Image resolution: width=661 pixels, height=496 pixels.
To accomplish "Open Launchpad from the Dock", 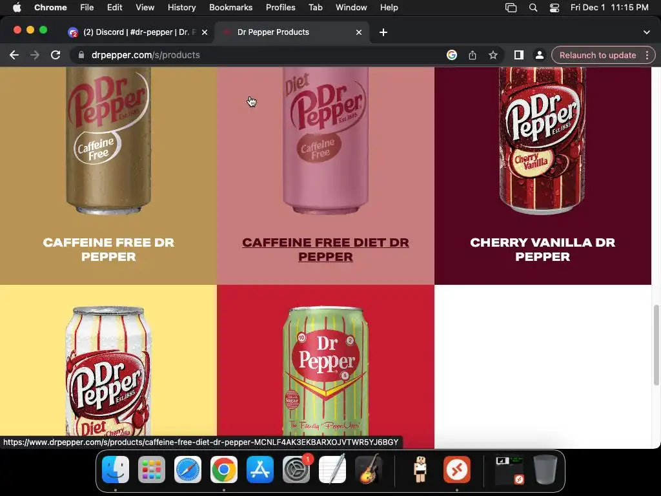I will (151, 470).
